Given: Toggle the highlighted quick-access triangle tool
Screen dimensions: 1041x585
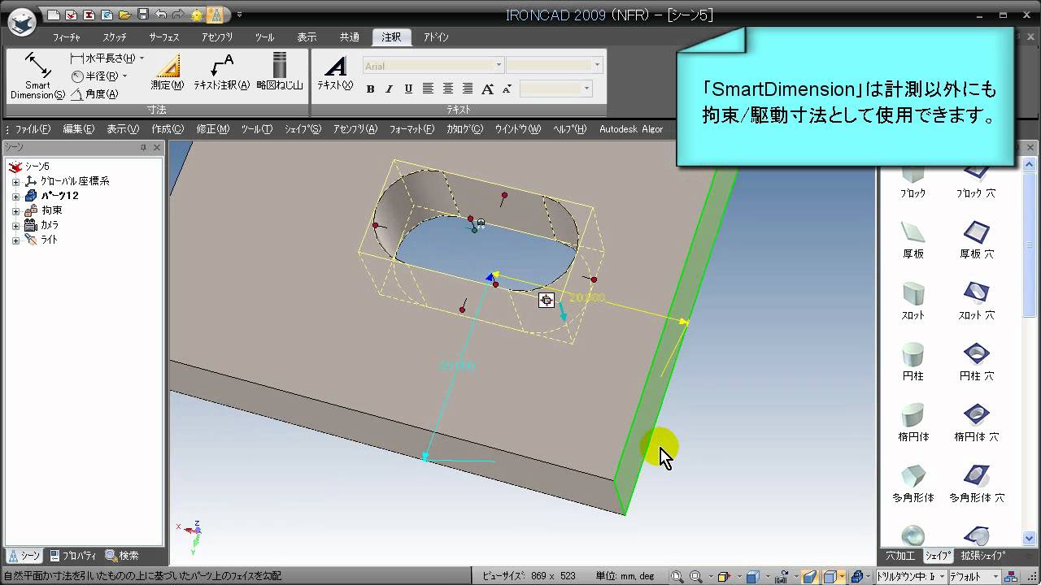Looking at the screenshot, I should pos(215,15).
